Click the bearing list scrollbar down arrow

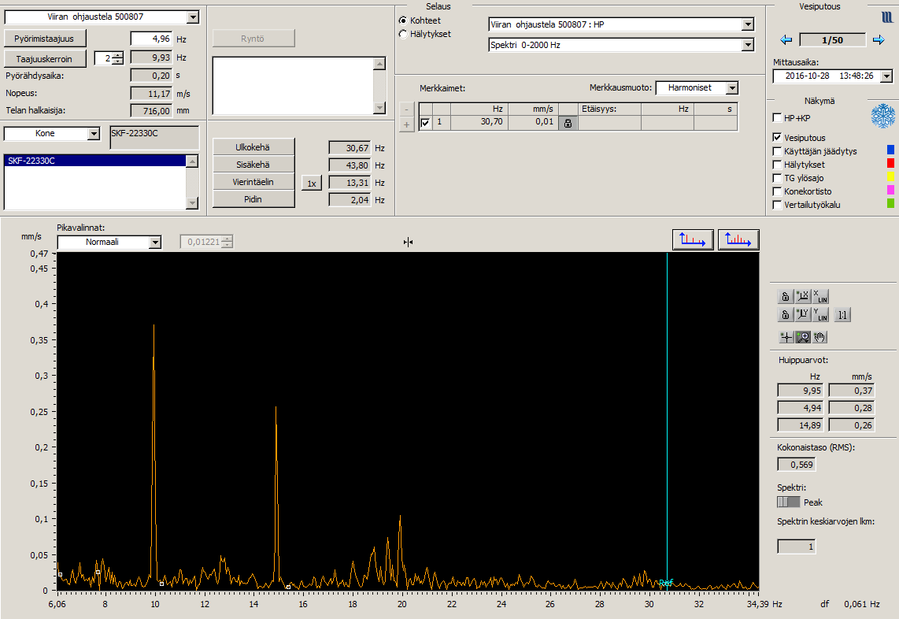click(192, 203)
